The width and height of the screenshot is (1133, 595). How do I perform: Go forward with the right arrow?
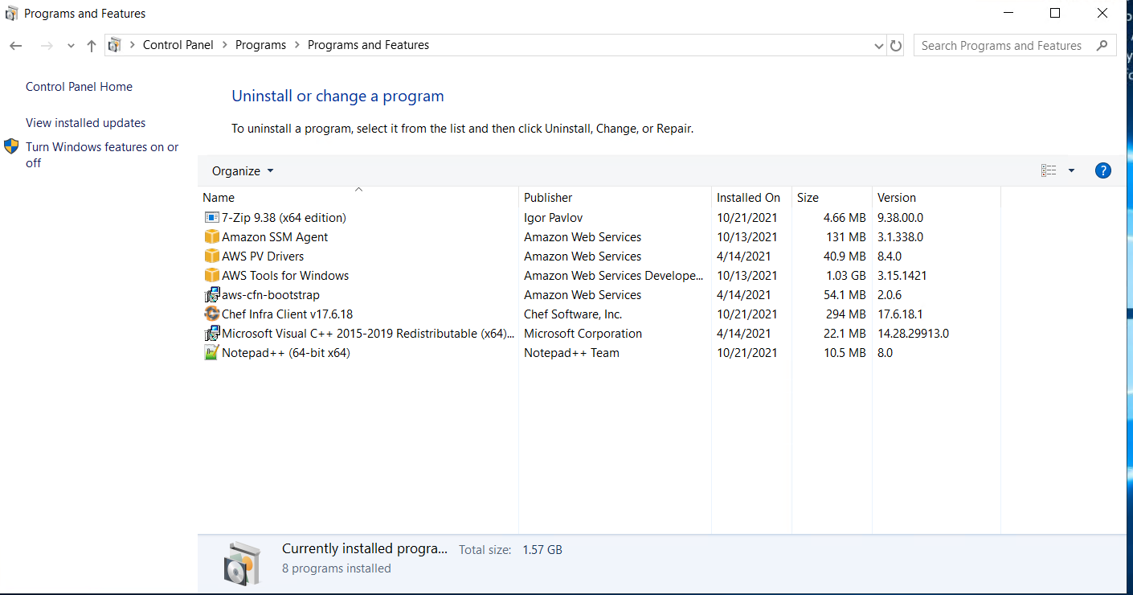[47, 46]
